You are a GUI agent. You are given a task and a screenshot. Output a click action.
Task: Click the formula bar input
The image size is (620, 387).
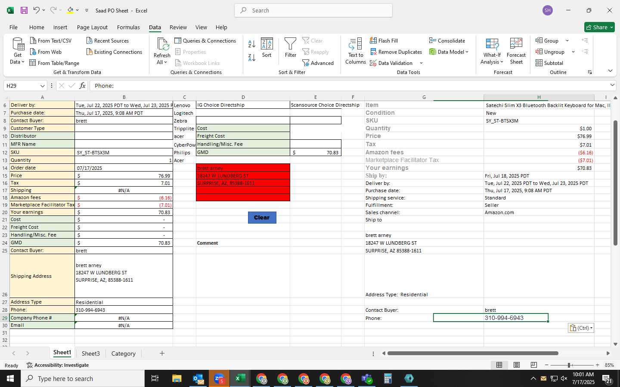pyautogui.click(x=349, y=86)
